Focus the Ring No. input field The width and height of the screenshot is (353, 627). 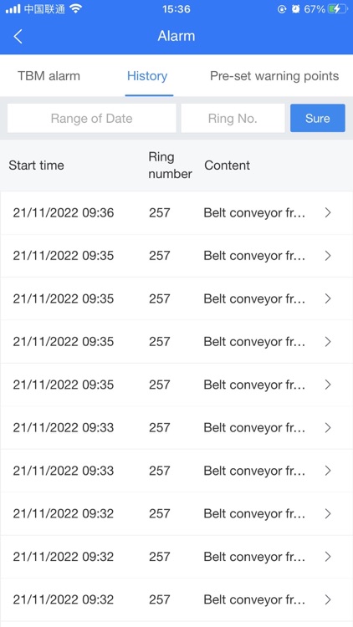233,118
